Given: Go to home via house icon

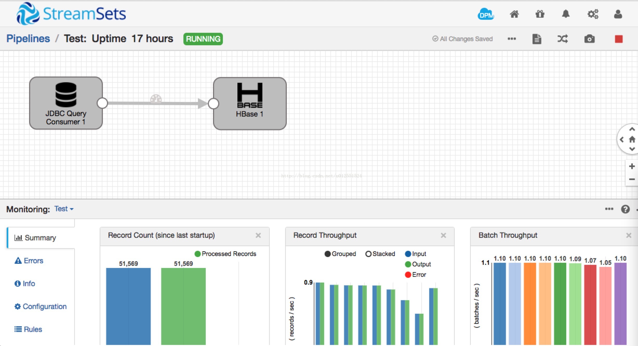Looking at the screenshot, I should [x=514, y=14].
